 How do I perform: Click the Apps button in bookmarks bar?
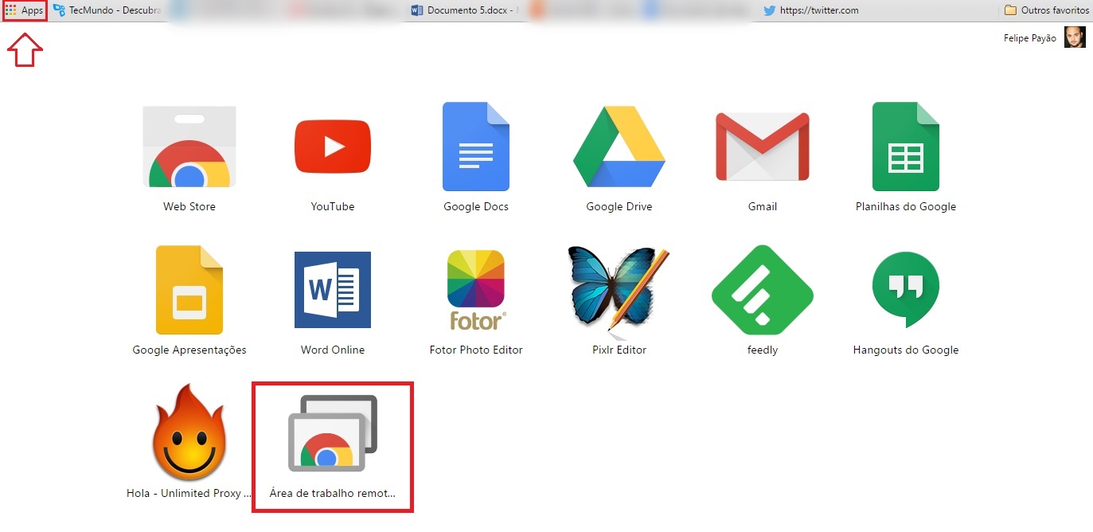25,10
